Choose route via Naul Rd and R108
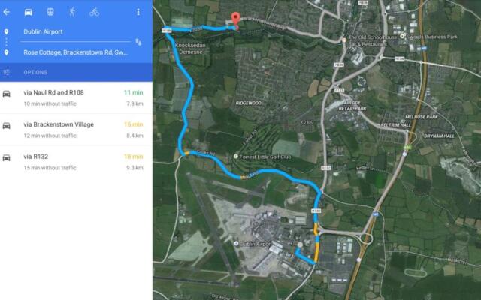Screen dimensions: 481x300 (76, 97)
